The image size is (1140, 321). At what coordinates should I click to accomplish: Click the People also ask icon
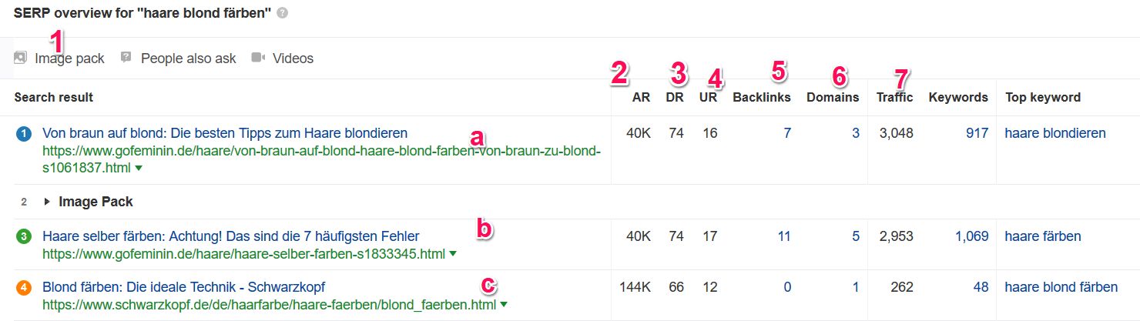coord(126,58)
